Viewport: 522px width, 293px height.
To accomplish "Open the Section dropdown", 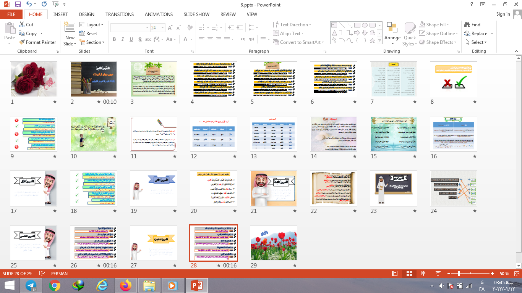I will coord(92,42).
